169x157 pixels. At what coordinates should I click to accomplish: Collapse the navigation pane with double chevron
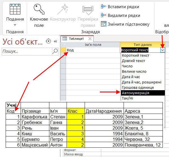(55, 41)
